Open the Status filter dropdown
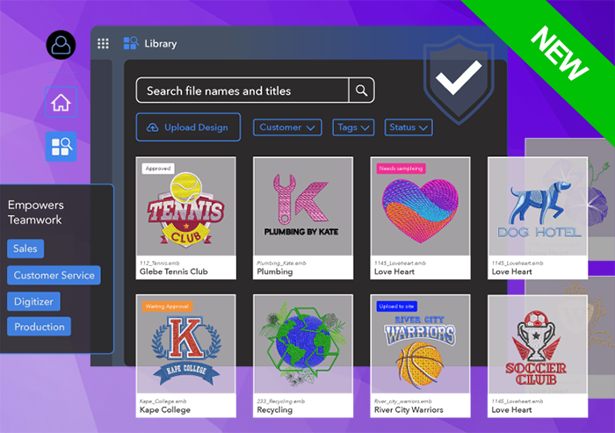This screenshot has width=615, height=433. click(x=409, y=127)
